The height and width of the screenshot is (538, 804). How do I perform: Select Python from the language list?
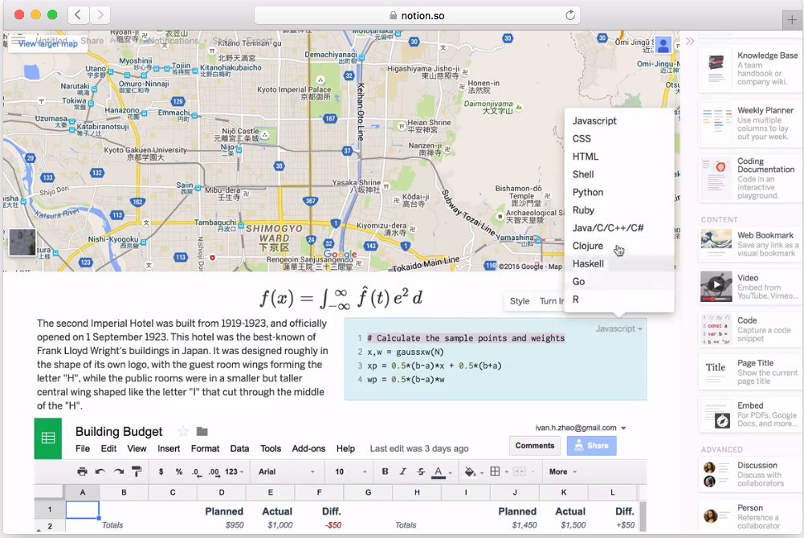(x=588, y=193)
